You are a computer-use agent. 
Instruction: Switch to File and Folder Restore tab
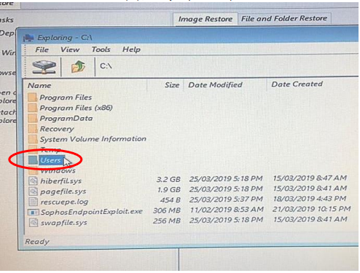(284, 18)
